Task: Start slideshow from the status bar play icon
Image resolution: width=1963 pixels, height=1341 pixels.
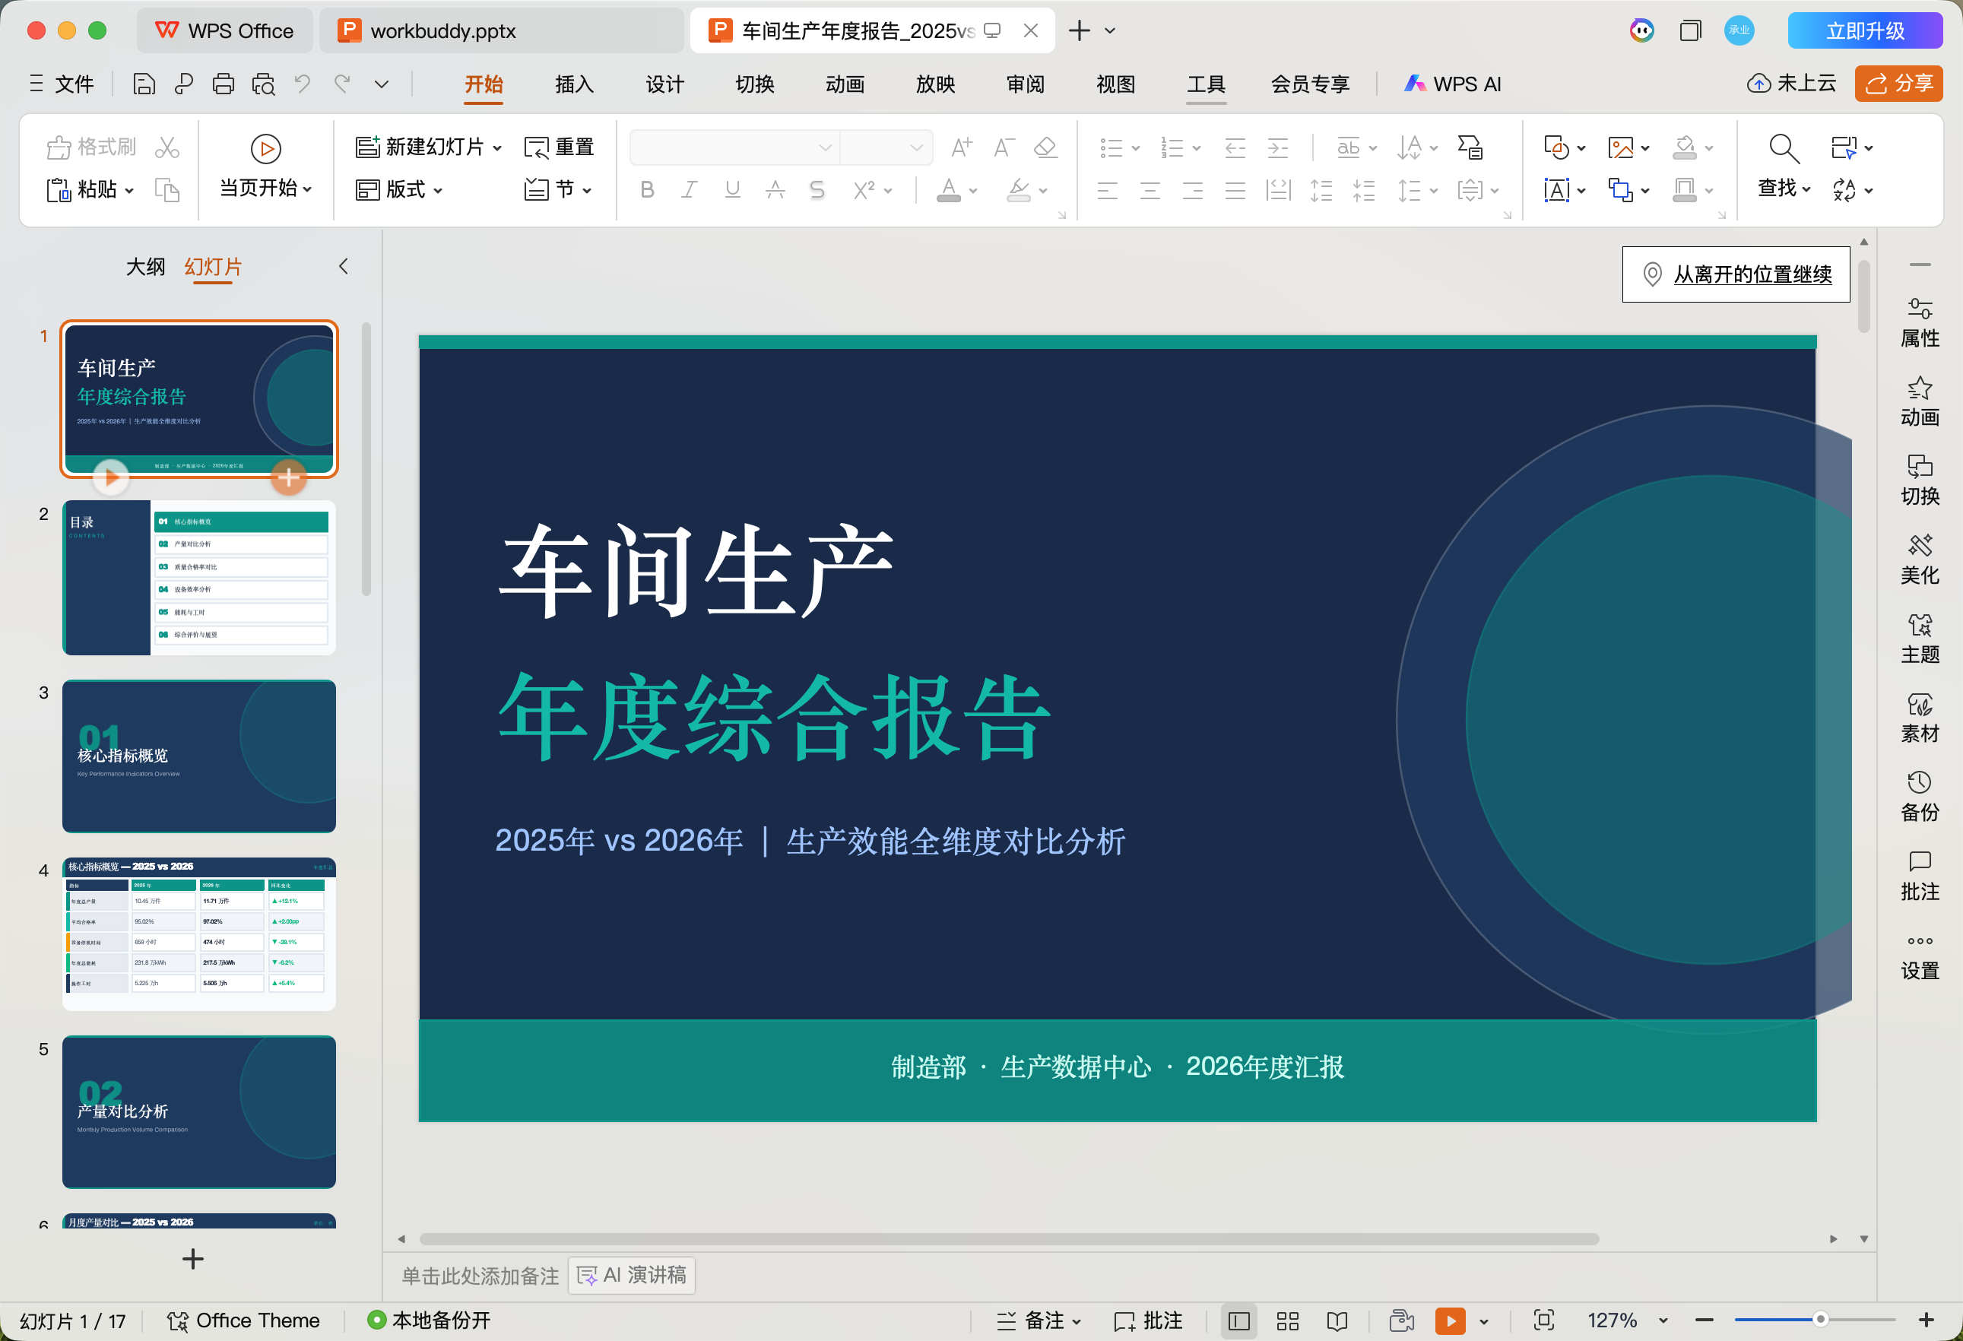Action: 1451,1320
